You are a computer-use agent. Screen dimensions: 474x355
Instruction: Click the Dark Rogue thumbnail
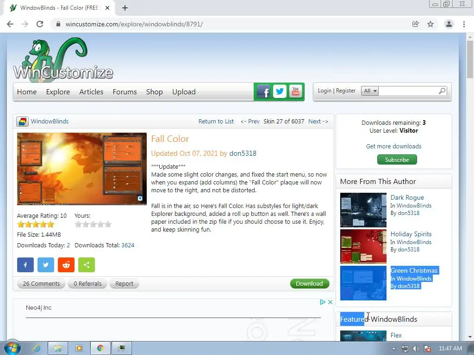coord(363,210)
